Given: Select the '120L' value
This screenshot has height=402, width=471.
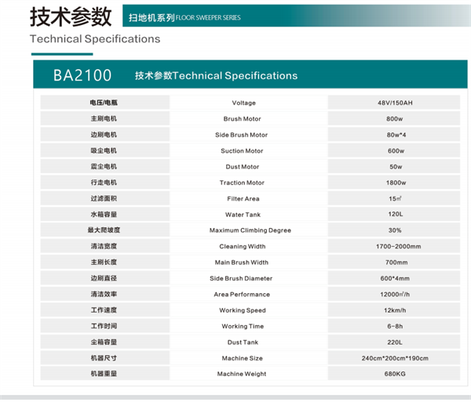Looking at the screenshot, I should tap(396, 214).
